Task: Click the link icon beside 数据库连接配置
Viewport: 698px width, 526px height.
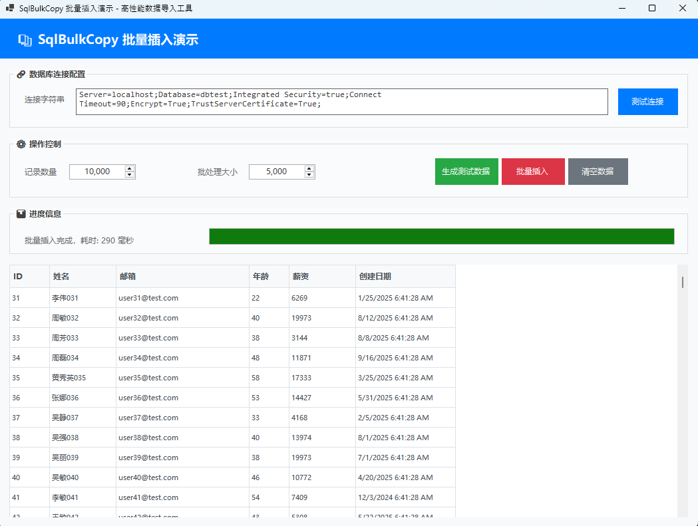Action: point(21,74)
